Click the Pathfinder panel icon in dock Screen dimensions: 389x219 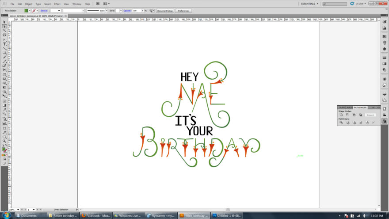pos(385,121)
